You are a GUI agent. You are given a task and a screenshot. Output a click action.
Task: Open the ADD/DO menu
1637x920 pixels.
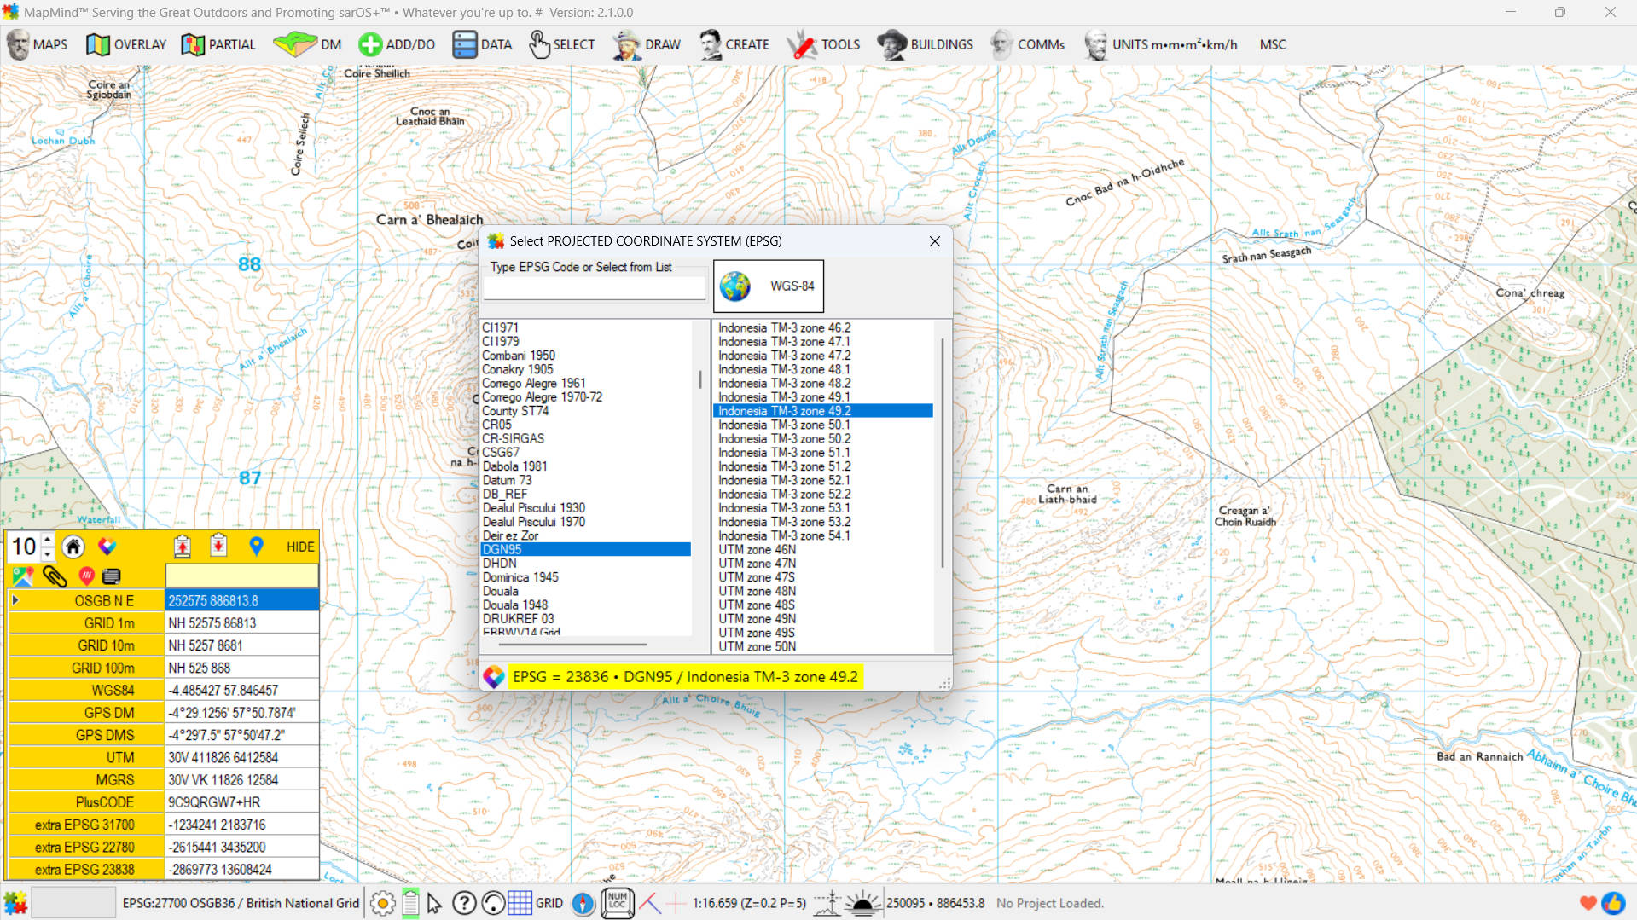click(x=397, y=44)
